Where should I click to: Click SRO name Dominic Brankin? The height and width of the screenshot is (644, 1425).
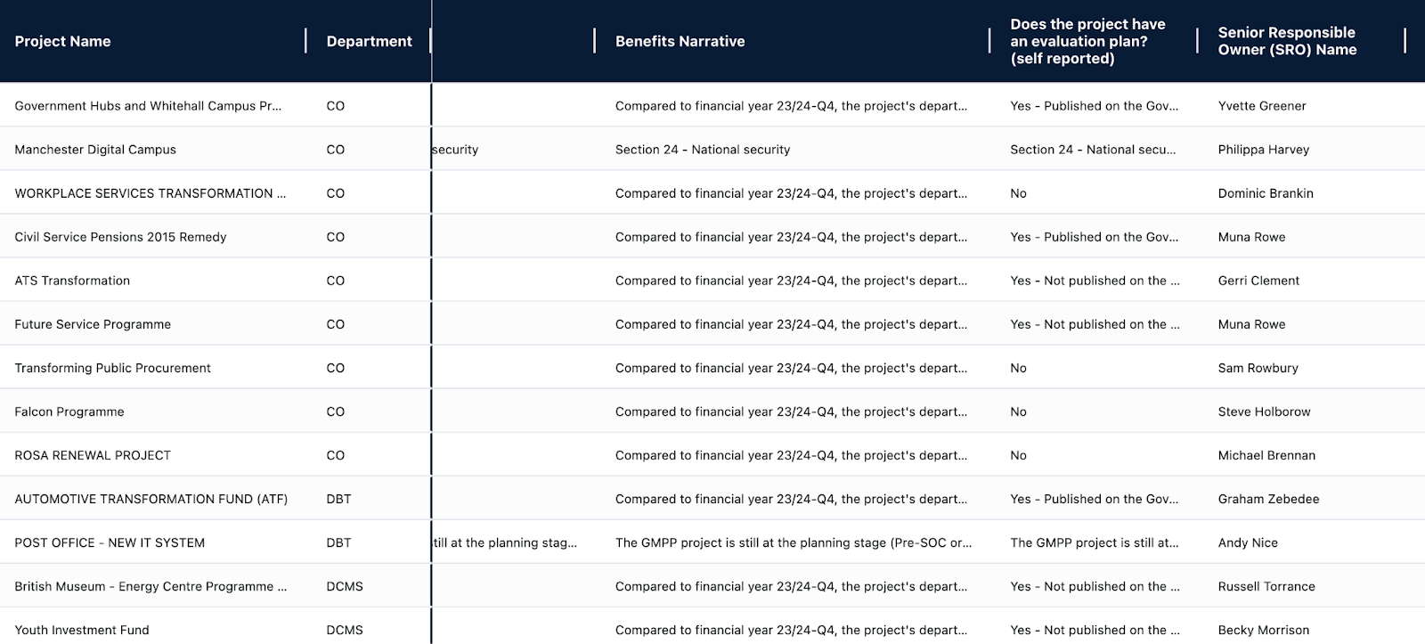[1266, 193]
